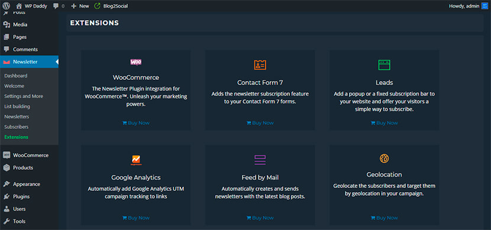Open Blog2Social text link in admin bar
Viewport: 491px width, 230px height.
[115, 6]
